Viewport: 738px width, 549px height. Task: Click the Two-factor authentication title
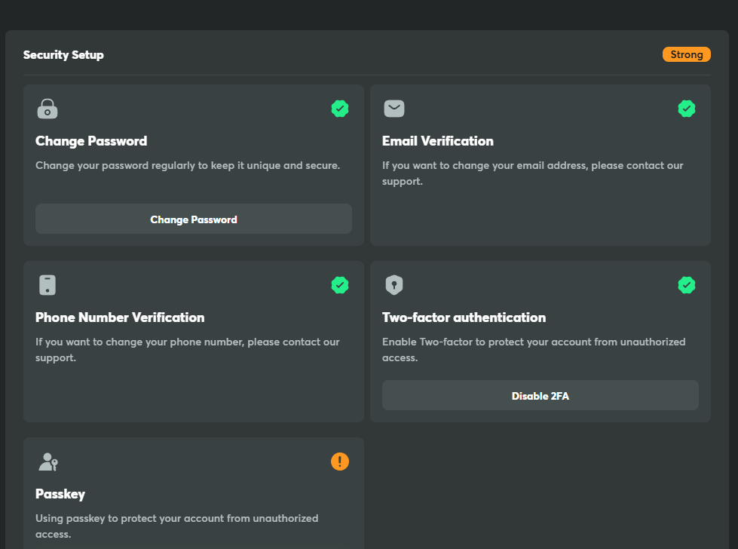pyautogui.click(x=464, y=317)
